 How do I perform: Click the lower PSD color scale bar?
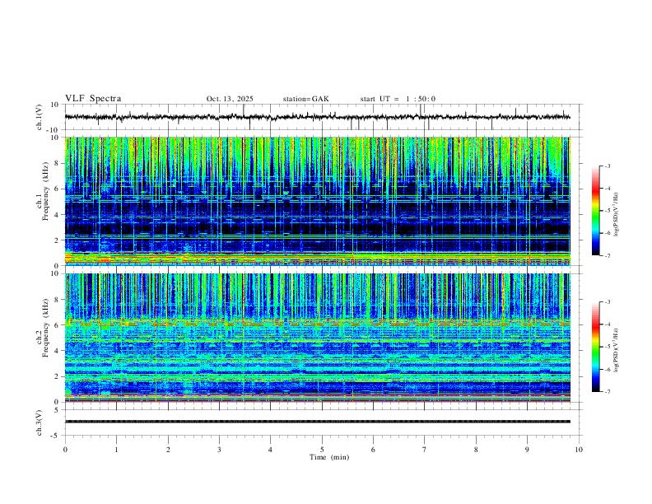pos(596,347)
